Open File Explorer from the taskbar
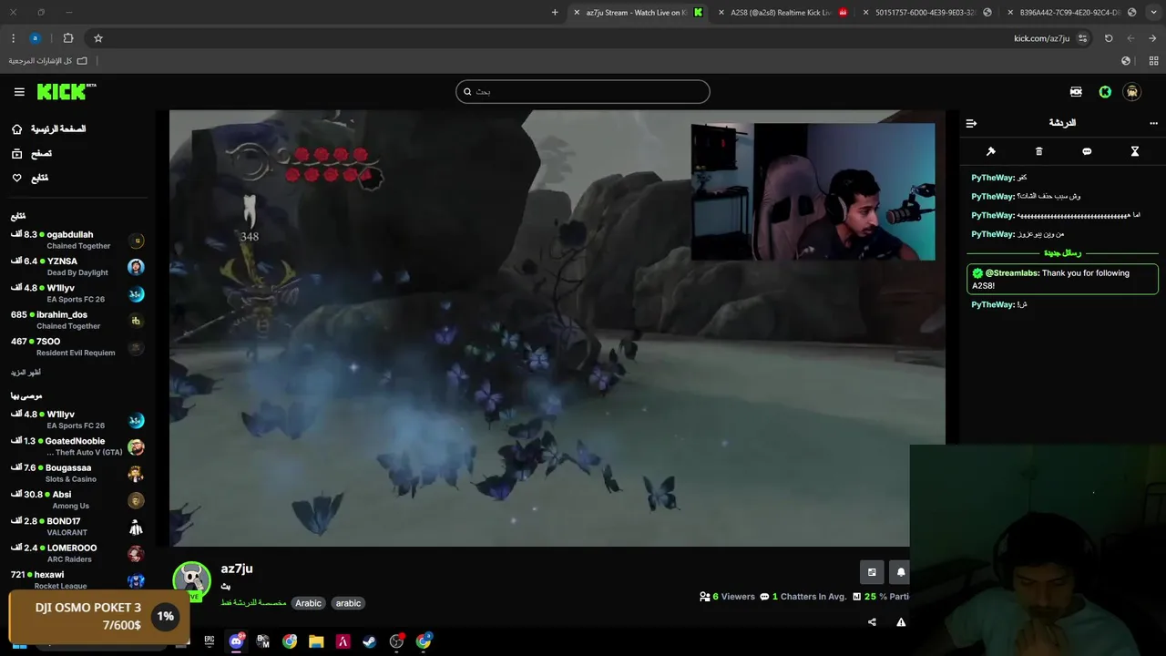Viewport: 1166px width, 656px height. click(x=316, y=641)
